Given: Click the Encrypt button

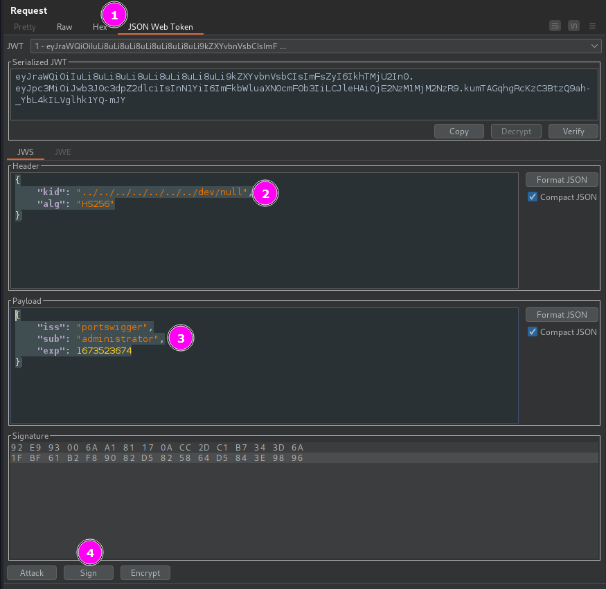Looking at the screenshot, I should pyautogui.click(x=145, y=573).
